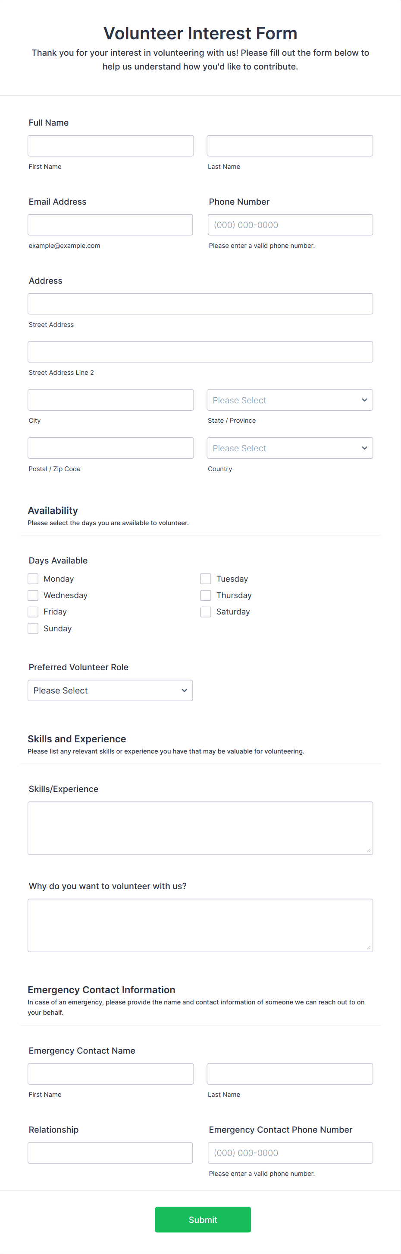
Task: Check the Monday checkbox
Action: (33, 579)
